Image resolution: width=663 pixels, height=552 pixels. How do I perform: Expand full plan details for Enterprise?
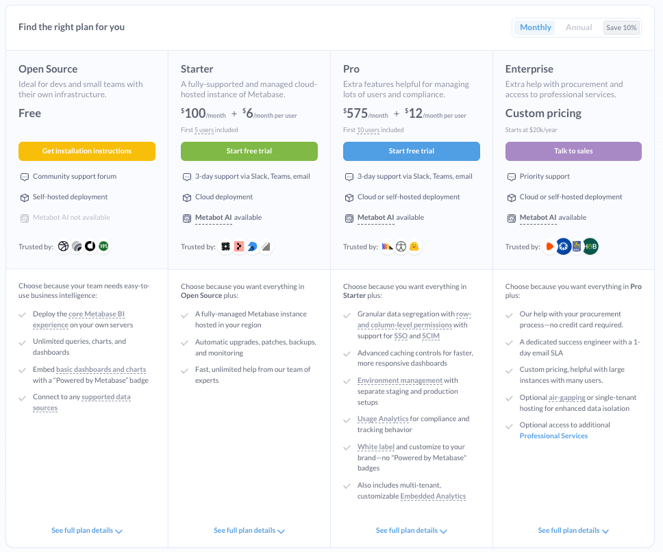click(x=573, y=531)
